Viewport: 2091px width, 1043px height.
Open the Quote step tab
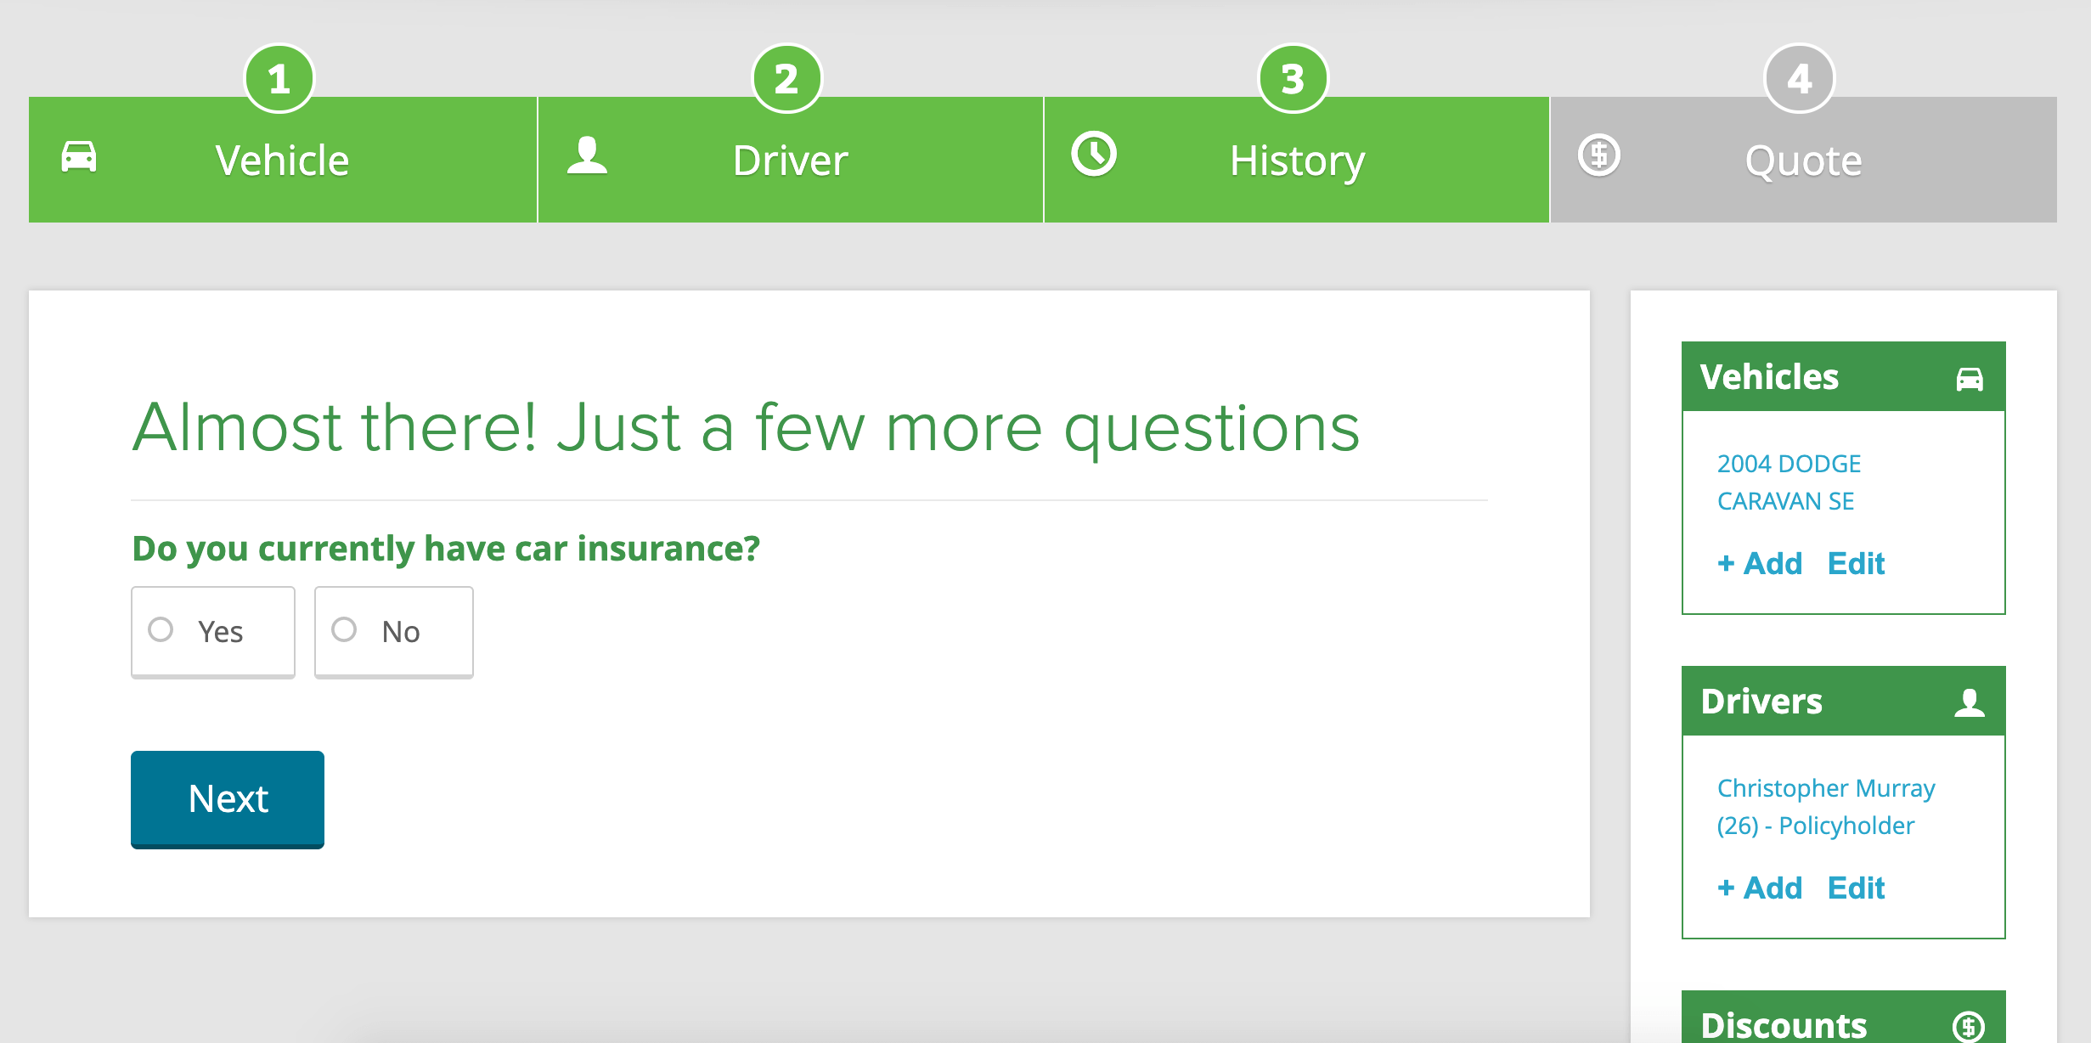(x=1804, y=160)
